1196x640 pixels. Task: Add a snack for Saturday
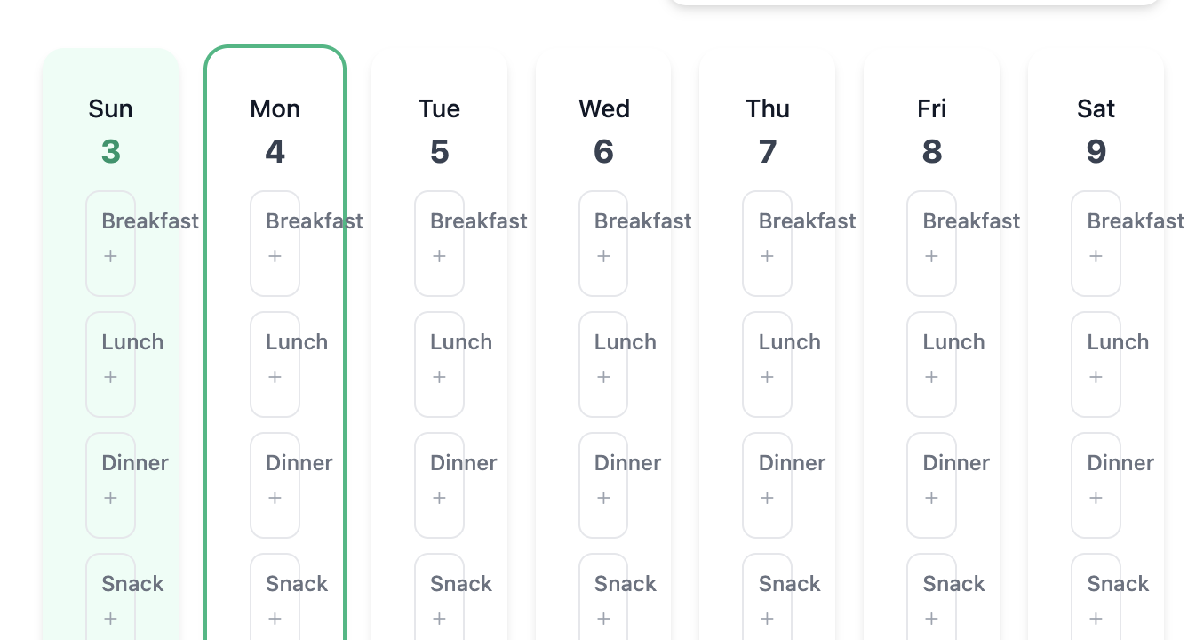click(x=1096, y=619)
